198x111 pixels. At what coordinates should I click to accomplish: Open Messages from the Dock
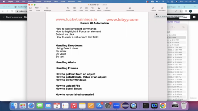[40, 105]
